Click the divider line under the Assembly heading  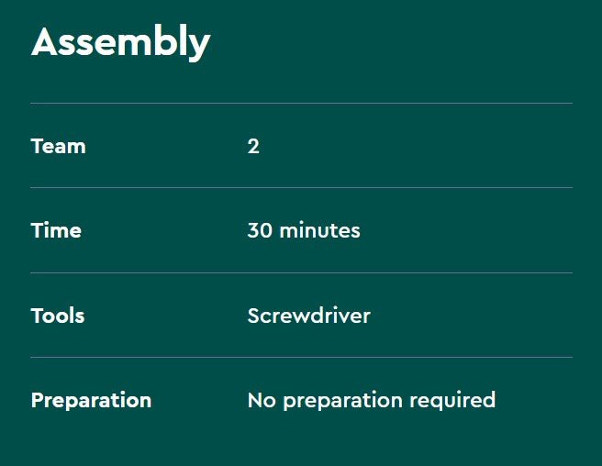[x=301, y=103]
